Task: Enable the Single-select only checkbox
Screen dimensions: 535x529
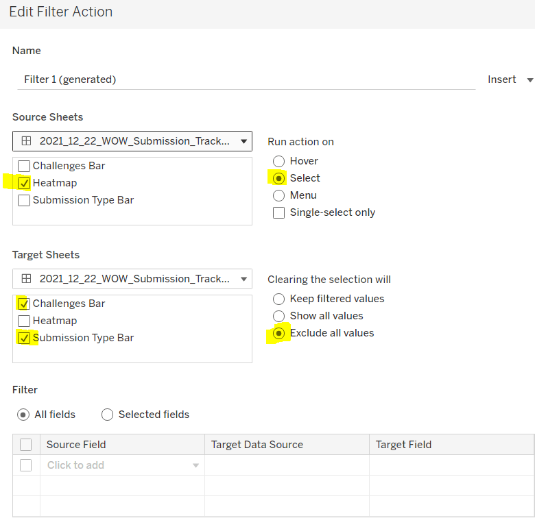Action: coord(278,212)
